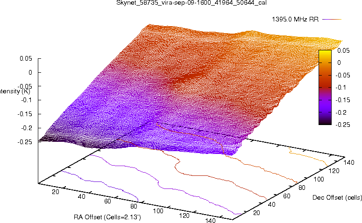Click the -0.2 tick on the intensity axis
The width and height of the screenshot is (362, 223).
click(27, 128)
